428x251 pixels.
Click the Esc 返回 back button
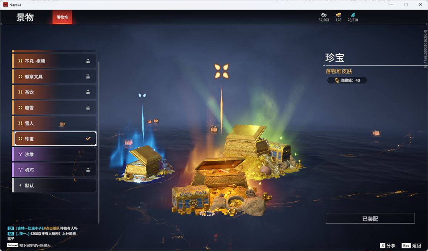point(411,245)
